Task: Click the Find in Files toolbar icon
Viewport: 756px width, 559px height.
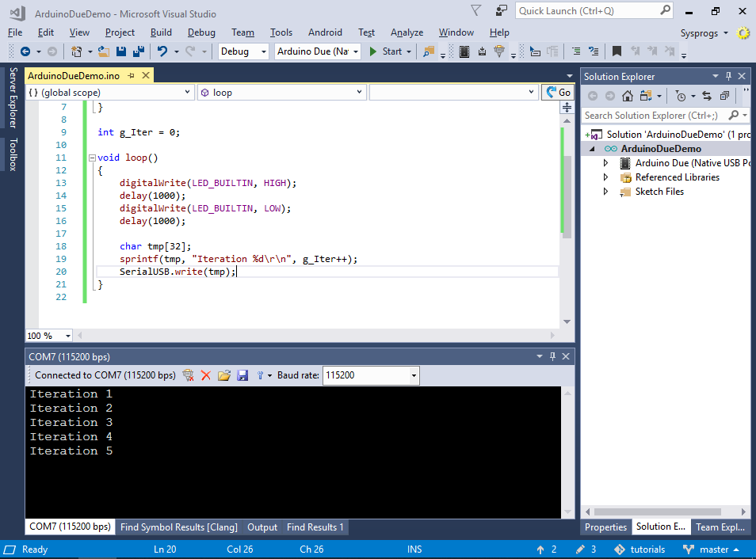Action: [428, 51]
